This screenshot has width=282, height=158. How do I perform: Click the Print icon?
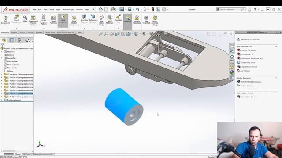tap(130, 9)
